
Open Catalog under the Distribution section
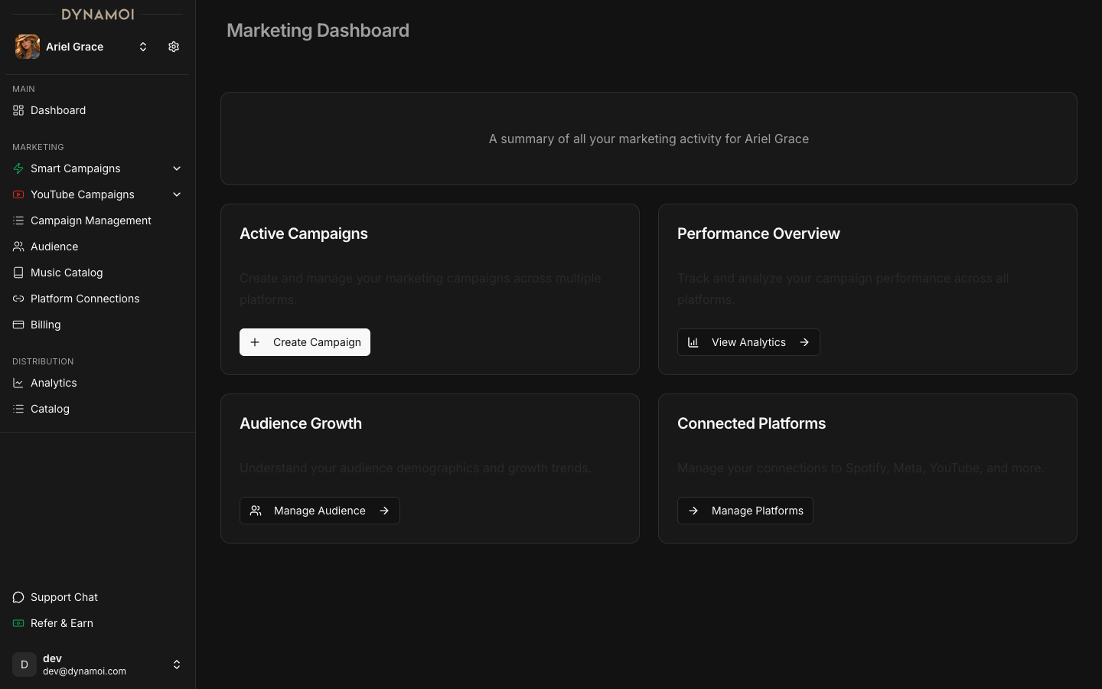(49, 409)
